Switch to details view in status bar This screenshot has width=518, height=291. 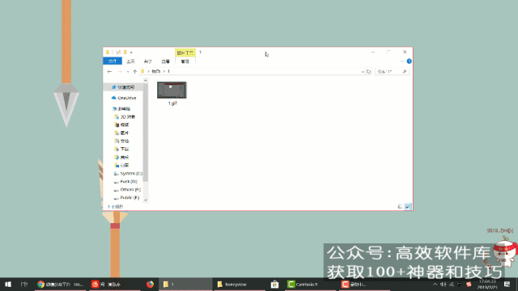click(x=400, y=207)
